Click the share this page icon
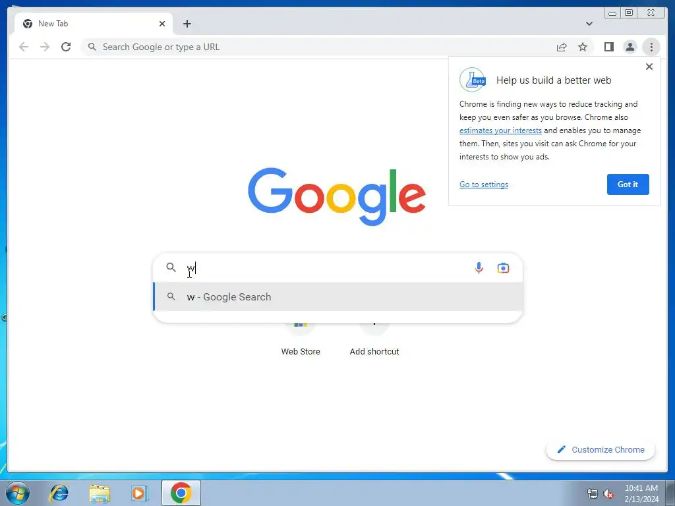 (562, 47)
